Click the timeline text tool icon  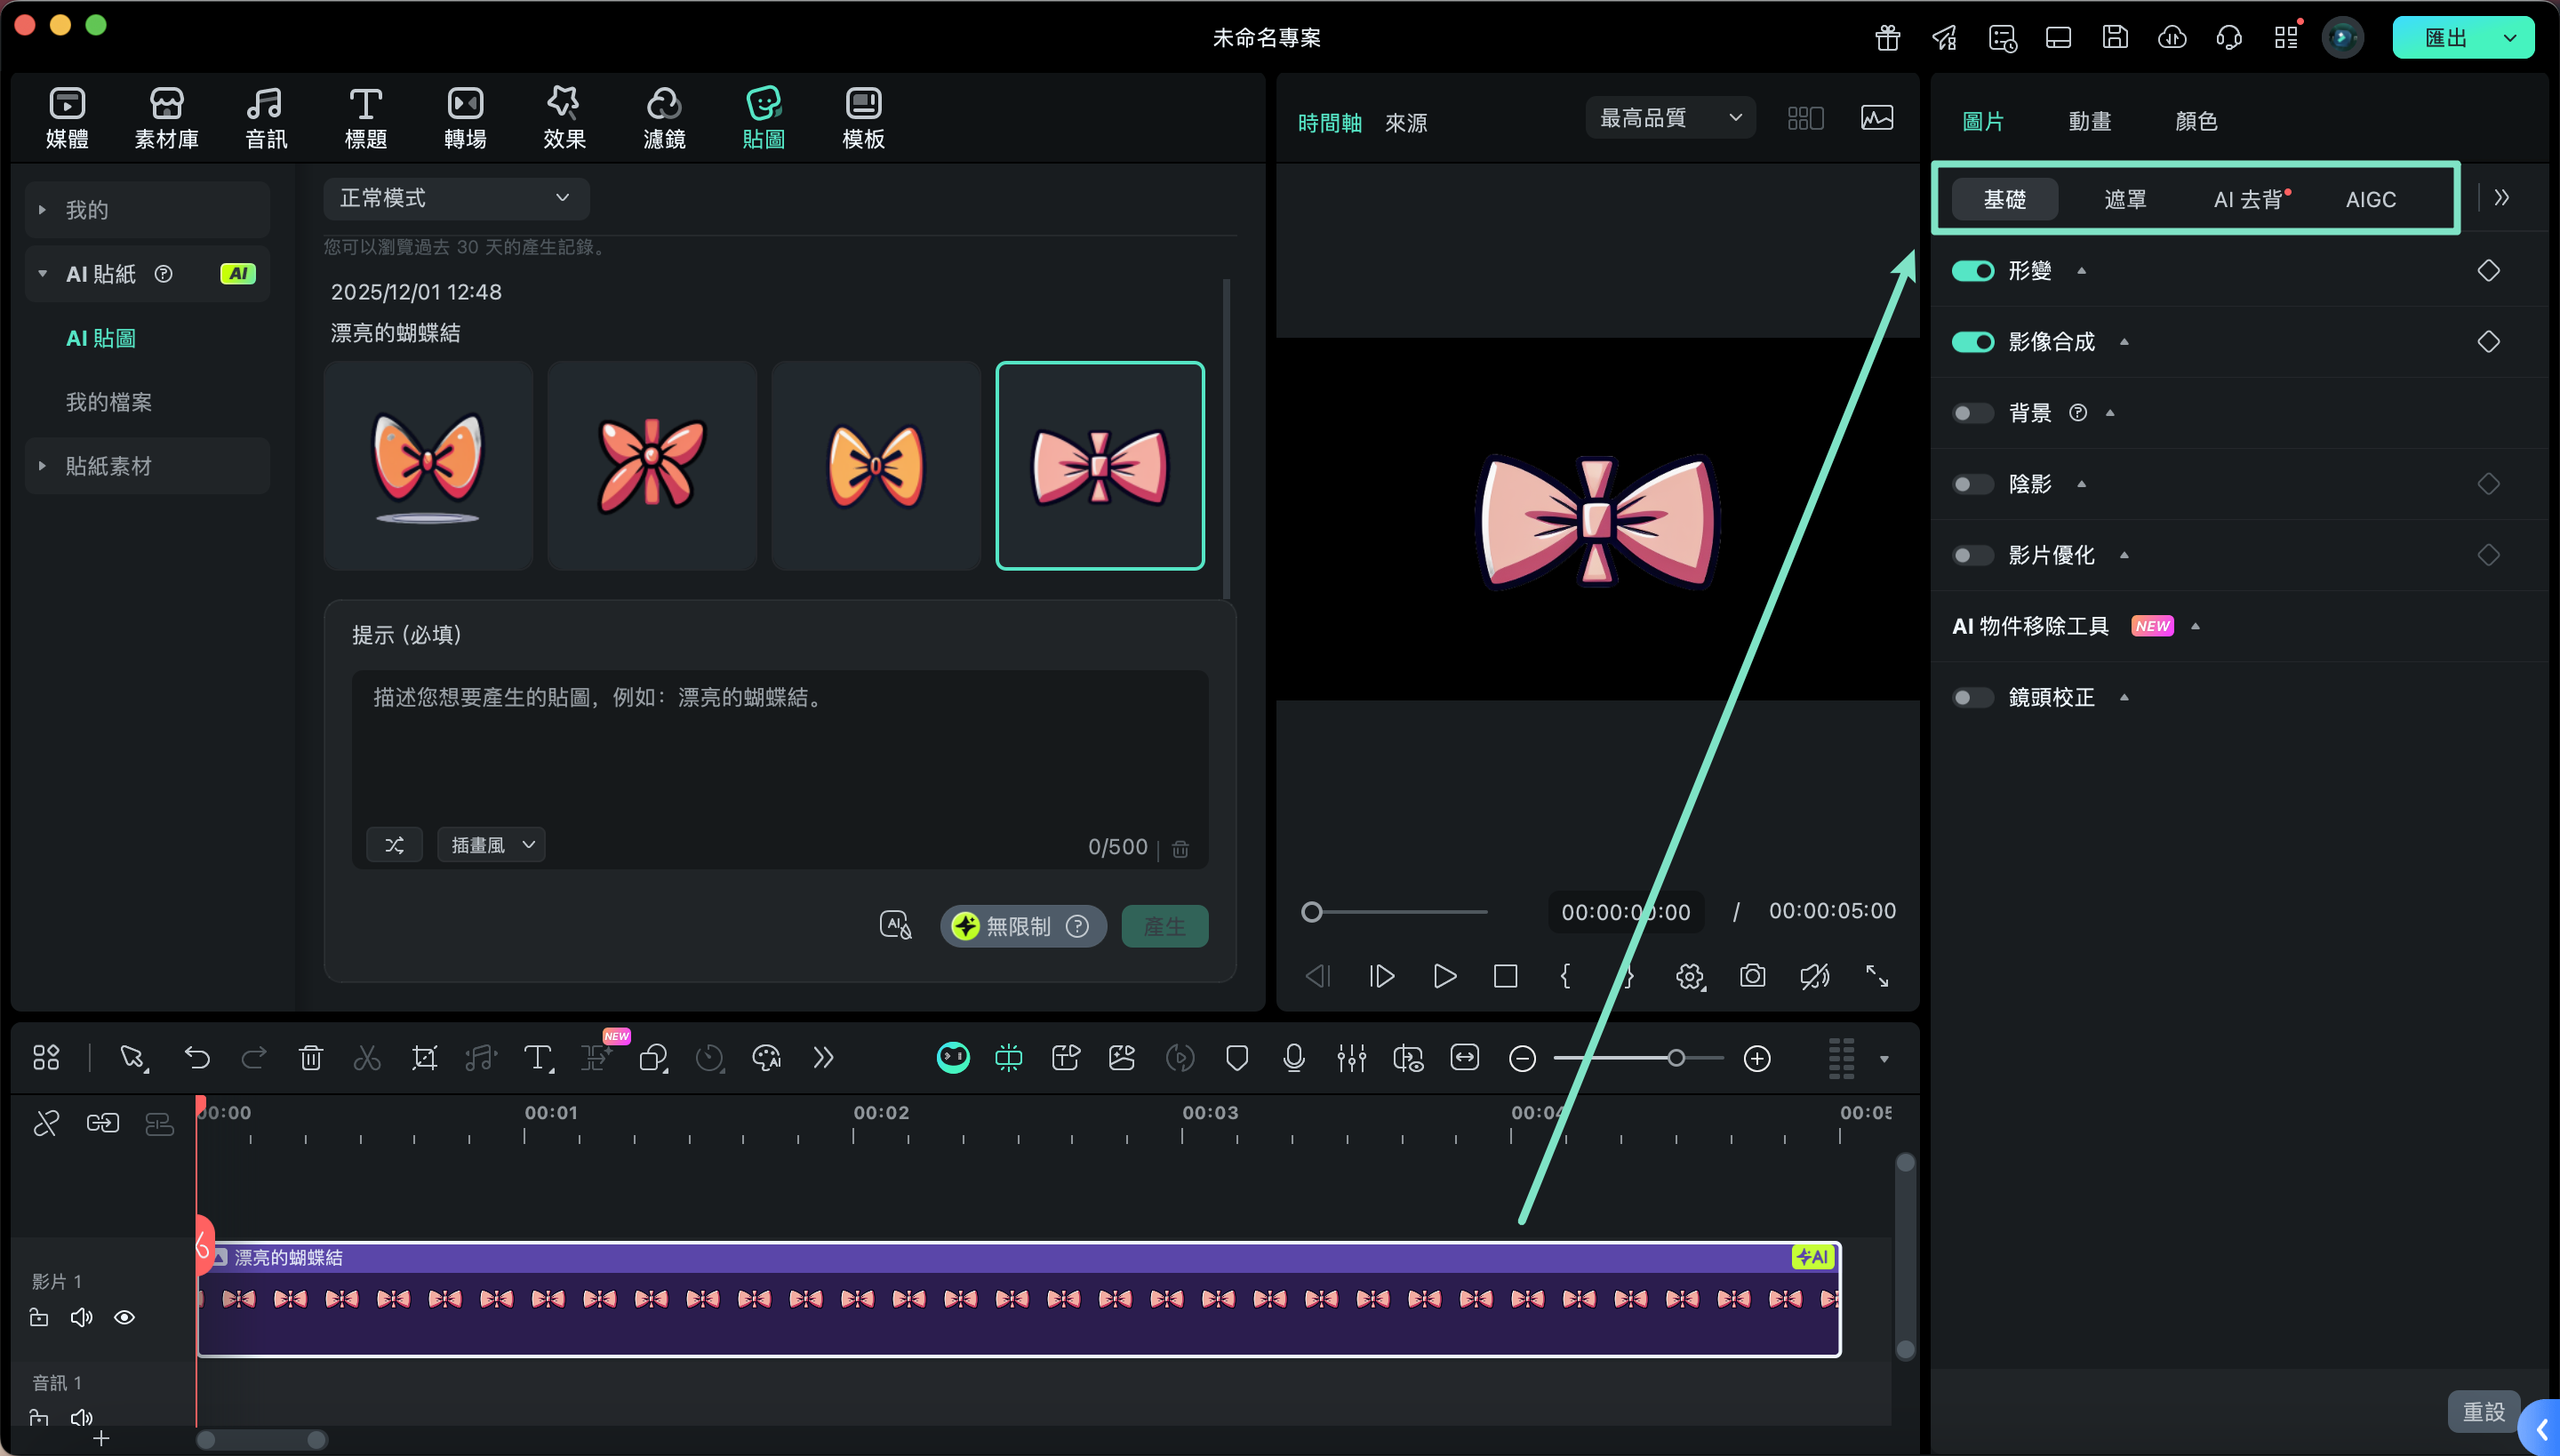point(538,1058)
